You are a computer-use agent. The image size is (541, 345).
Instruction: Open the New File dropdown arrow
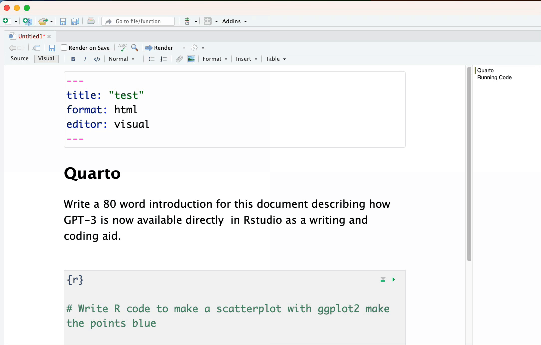tap(16, 22)
